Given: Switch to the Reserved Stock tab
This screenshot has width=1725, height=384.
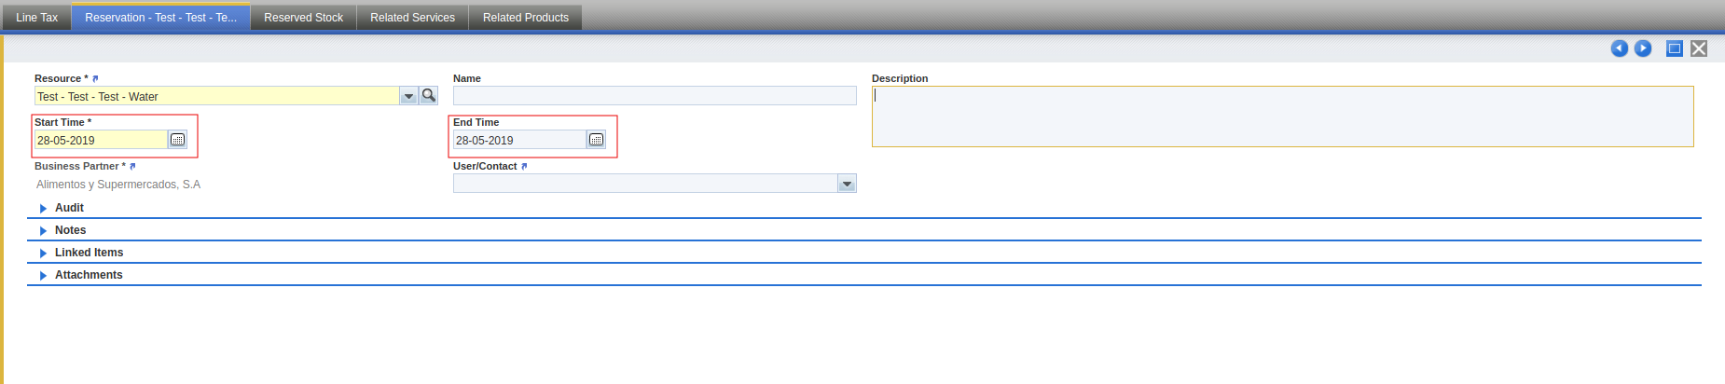Looking at the screenshot, I should click(303, 18).
